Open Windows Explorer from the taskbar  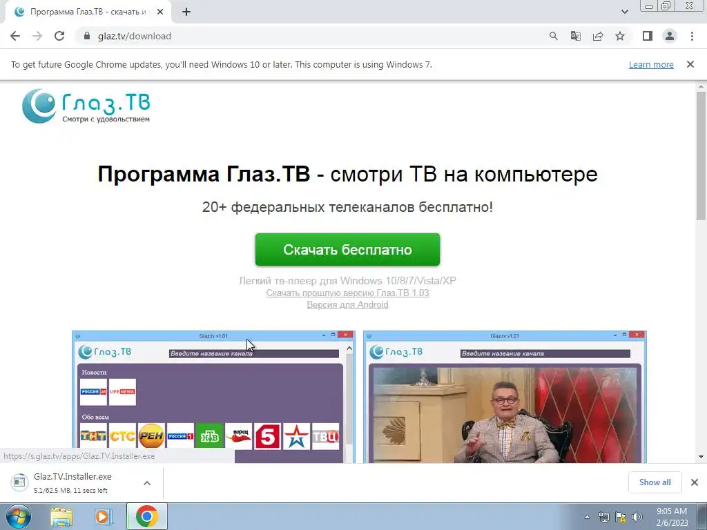61,516
